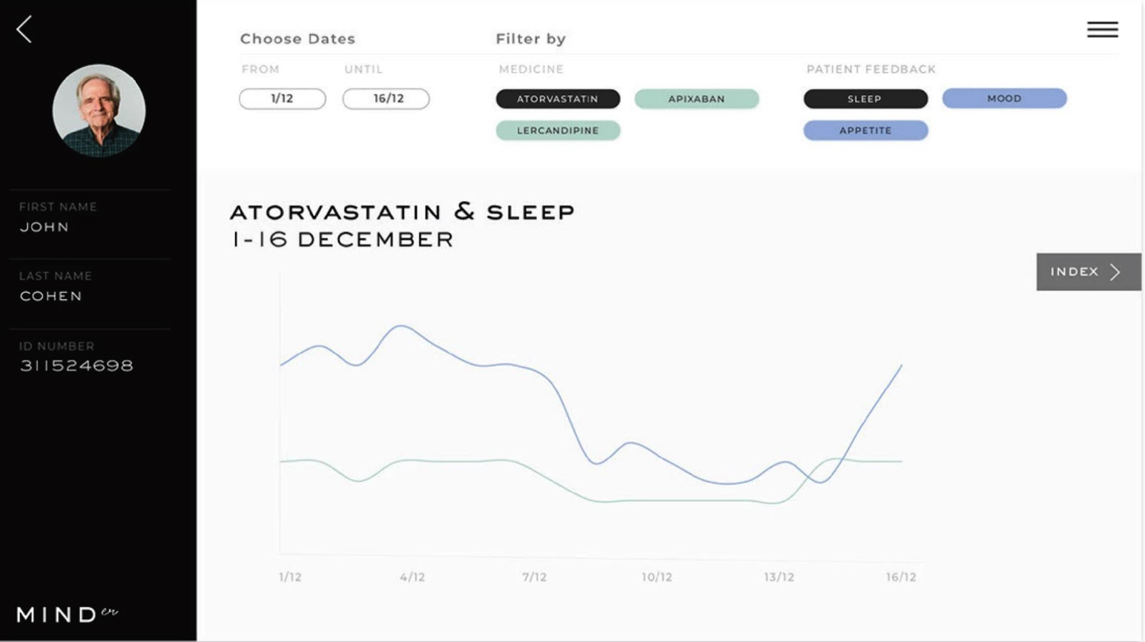Viewport: 1145px width, 642px height.
Task: Click the Atorvastatin & Sleep chart title
Action: point(402,212)
